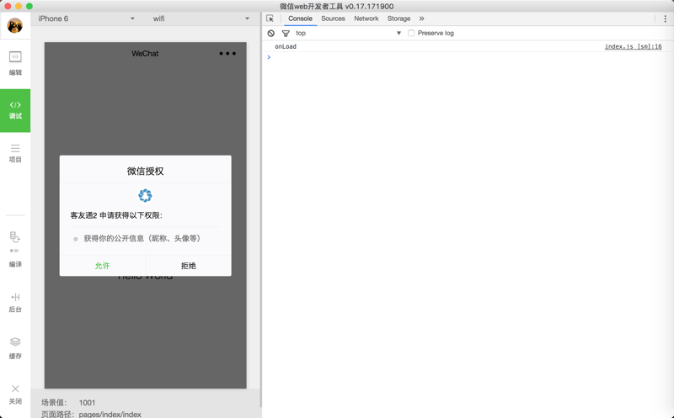
Task: Select the 调试 debug sidebar item
Action: tap(15, 110)
